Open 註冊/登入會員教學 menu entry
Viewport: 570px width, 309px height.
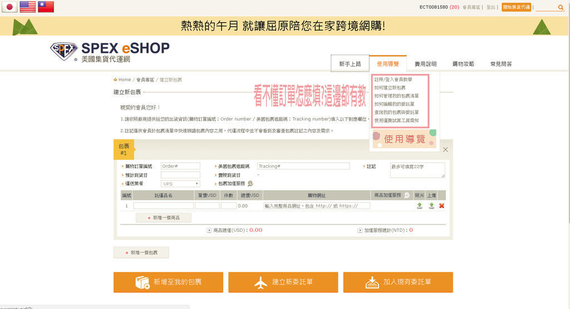pyautogui.click(x=393, y=79)
